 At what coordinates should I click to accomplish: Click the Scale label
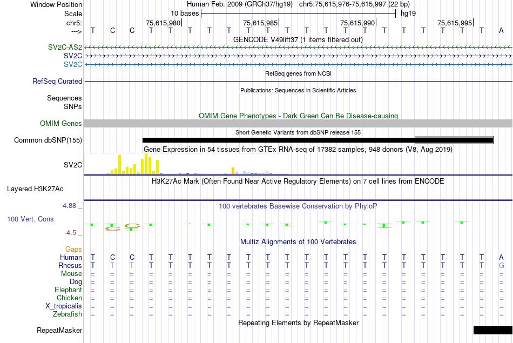[x=73, y=14]
